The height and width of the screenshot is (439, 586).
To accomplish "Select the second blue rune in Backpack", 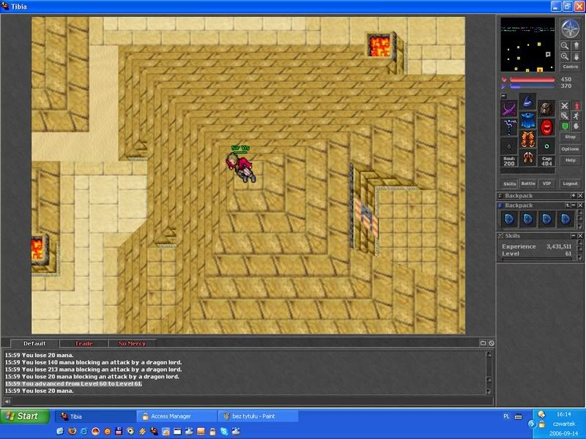I will [527, 219].
